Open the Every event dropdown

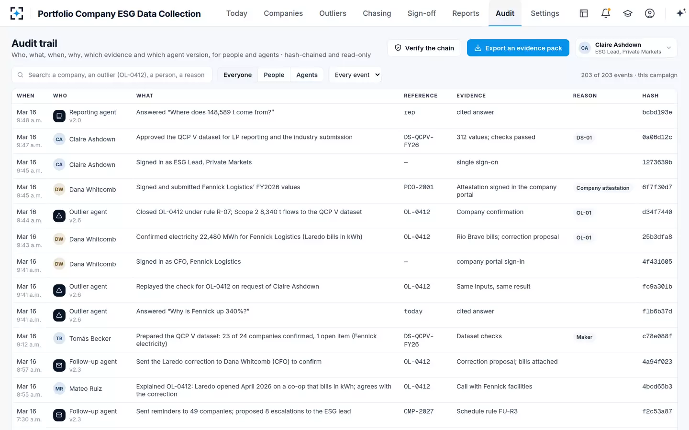pyautogui.click(x=356, y=75)
